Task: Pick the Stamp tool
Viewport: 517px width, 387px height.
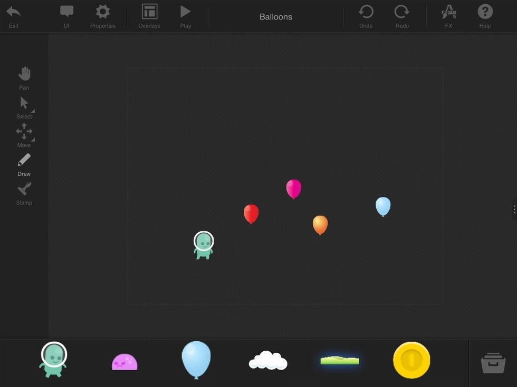Action: (24, 189)
